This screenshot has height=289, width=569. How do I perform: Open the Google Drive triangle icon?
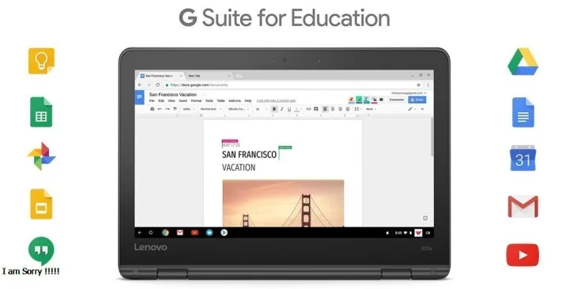pyautogui.click(x=523, y=62)
